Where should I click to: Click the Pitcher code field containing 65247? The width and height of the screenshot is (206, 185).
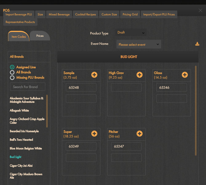tap(126, 146)
